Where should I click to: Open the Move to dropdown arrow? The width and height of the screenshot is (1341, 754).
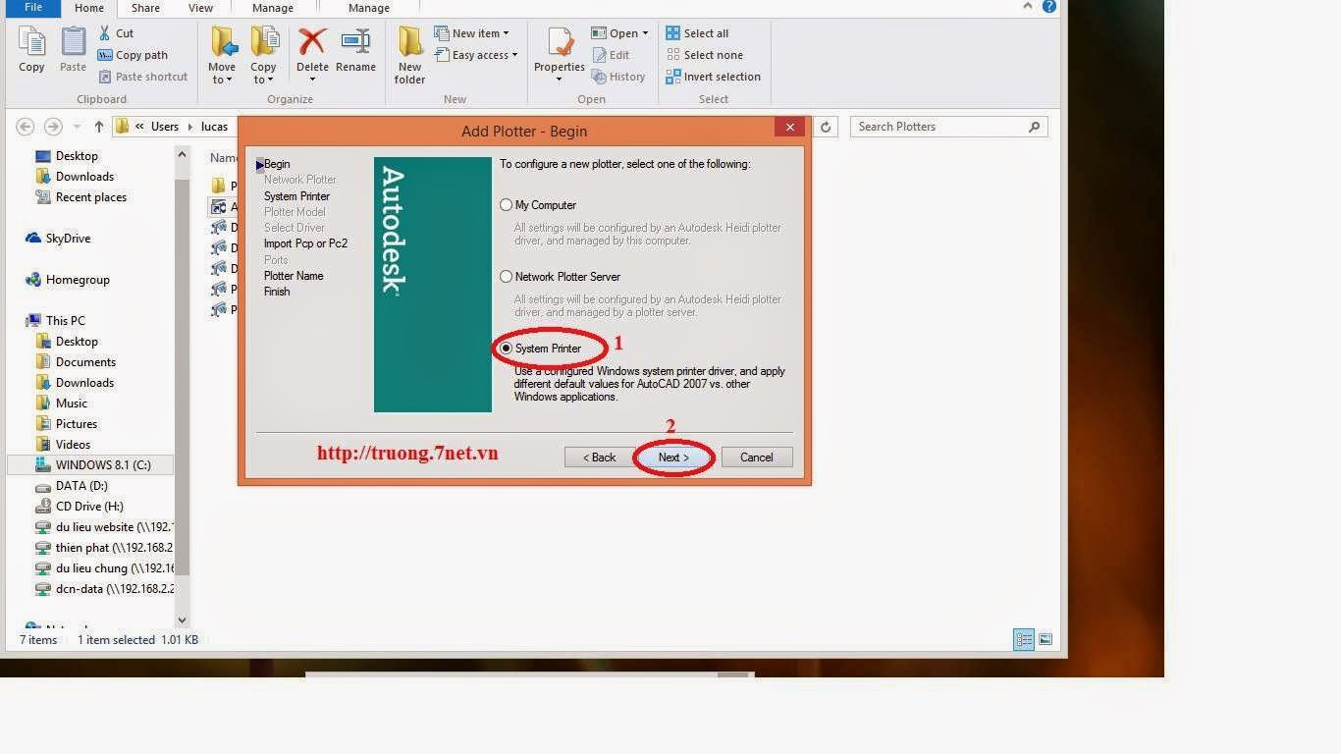pyautogui.click(x=229, y=81)
